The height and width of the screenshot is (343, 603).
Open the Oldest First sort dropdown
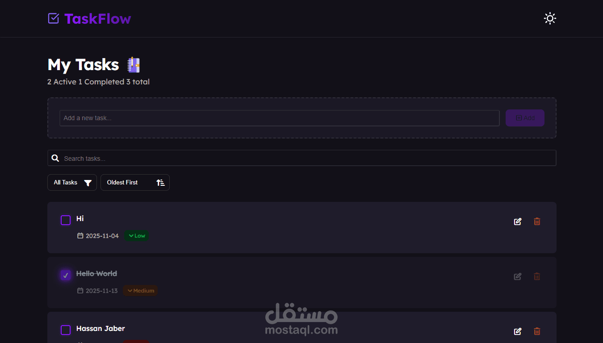tap(135, 182)
